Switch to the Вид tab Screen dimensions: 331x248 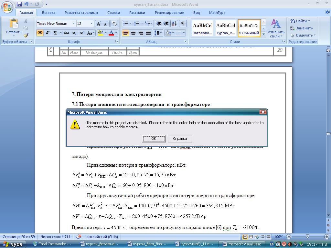[x=197, y=13]
